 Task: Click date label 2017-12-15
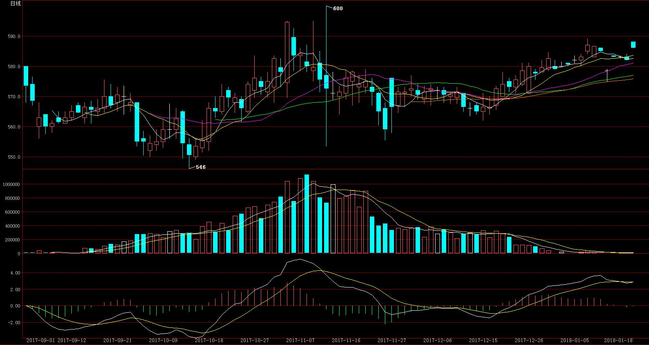click(x=483, y=340)
